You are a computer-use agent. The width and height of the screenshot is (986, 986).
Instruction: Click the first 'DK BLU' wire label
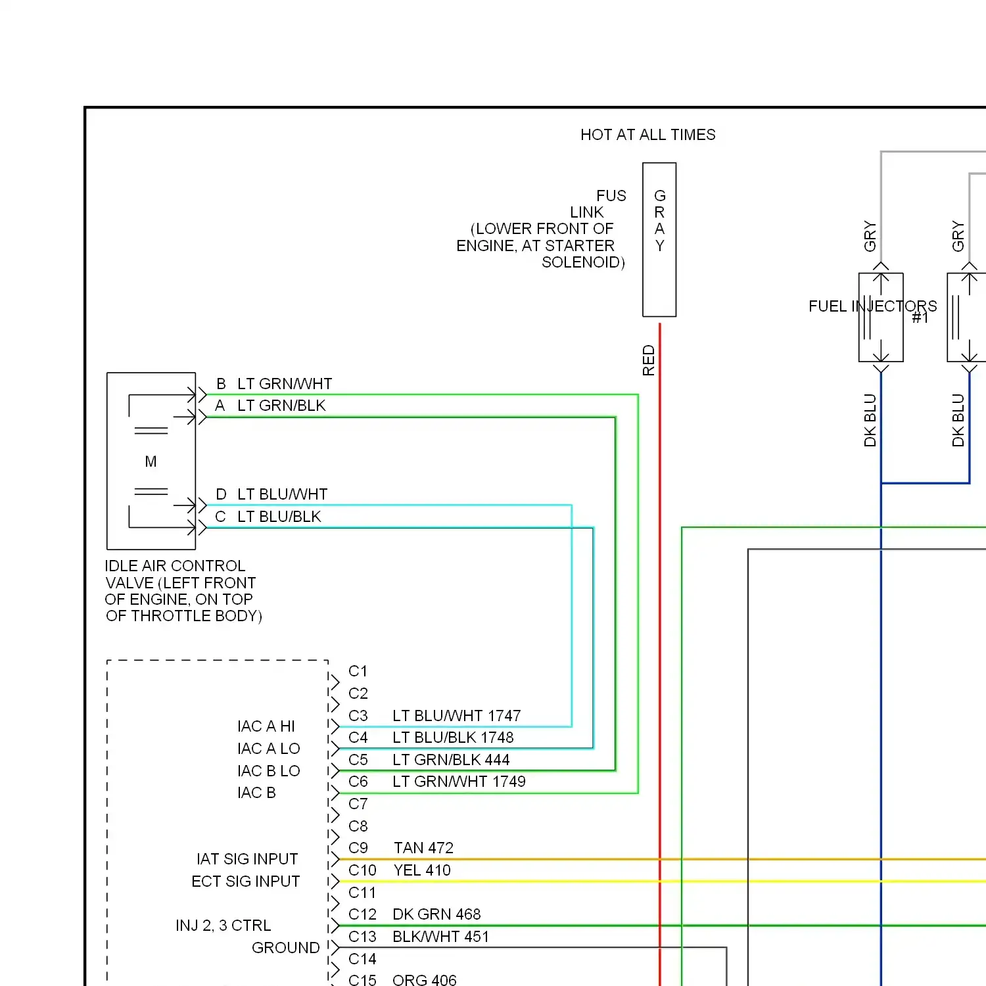point(870,421)
